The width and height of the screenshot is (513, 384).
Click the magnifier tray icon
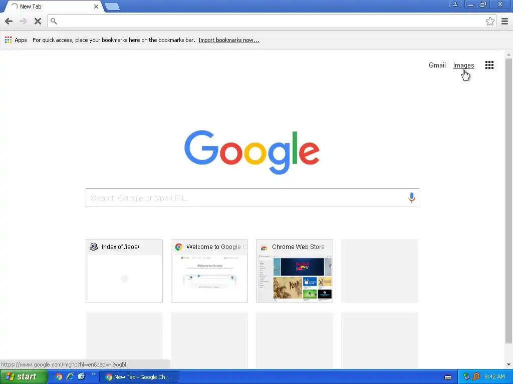(476, 376)
